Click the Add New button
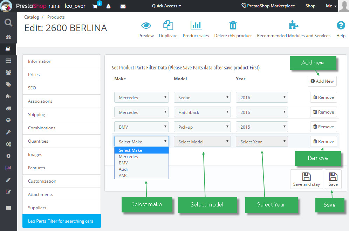The height and width of the screenshot is (231, 349). [322, 81]
